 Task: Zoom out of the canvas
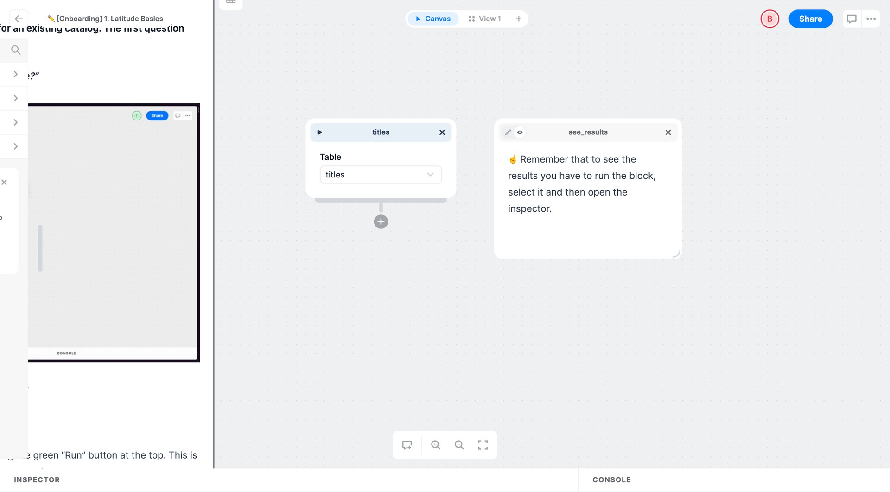pyautogui.click(x=459, y=444)
